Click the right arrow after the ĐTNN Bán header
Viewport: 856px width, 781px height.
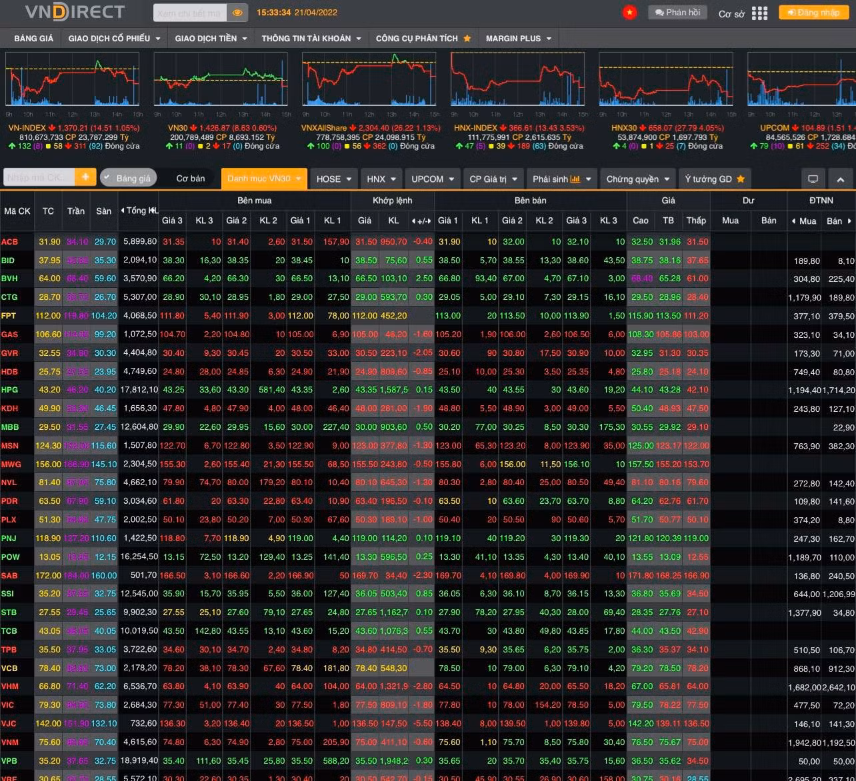coord(849,221)
